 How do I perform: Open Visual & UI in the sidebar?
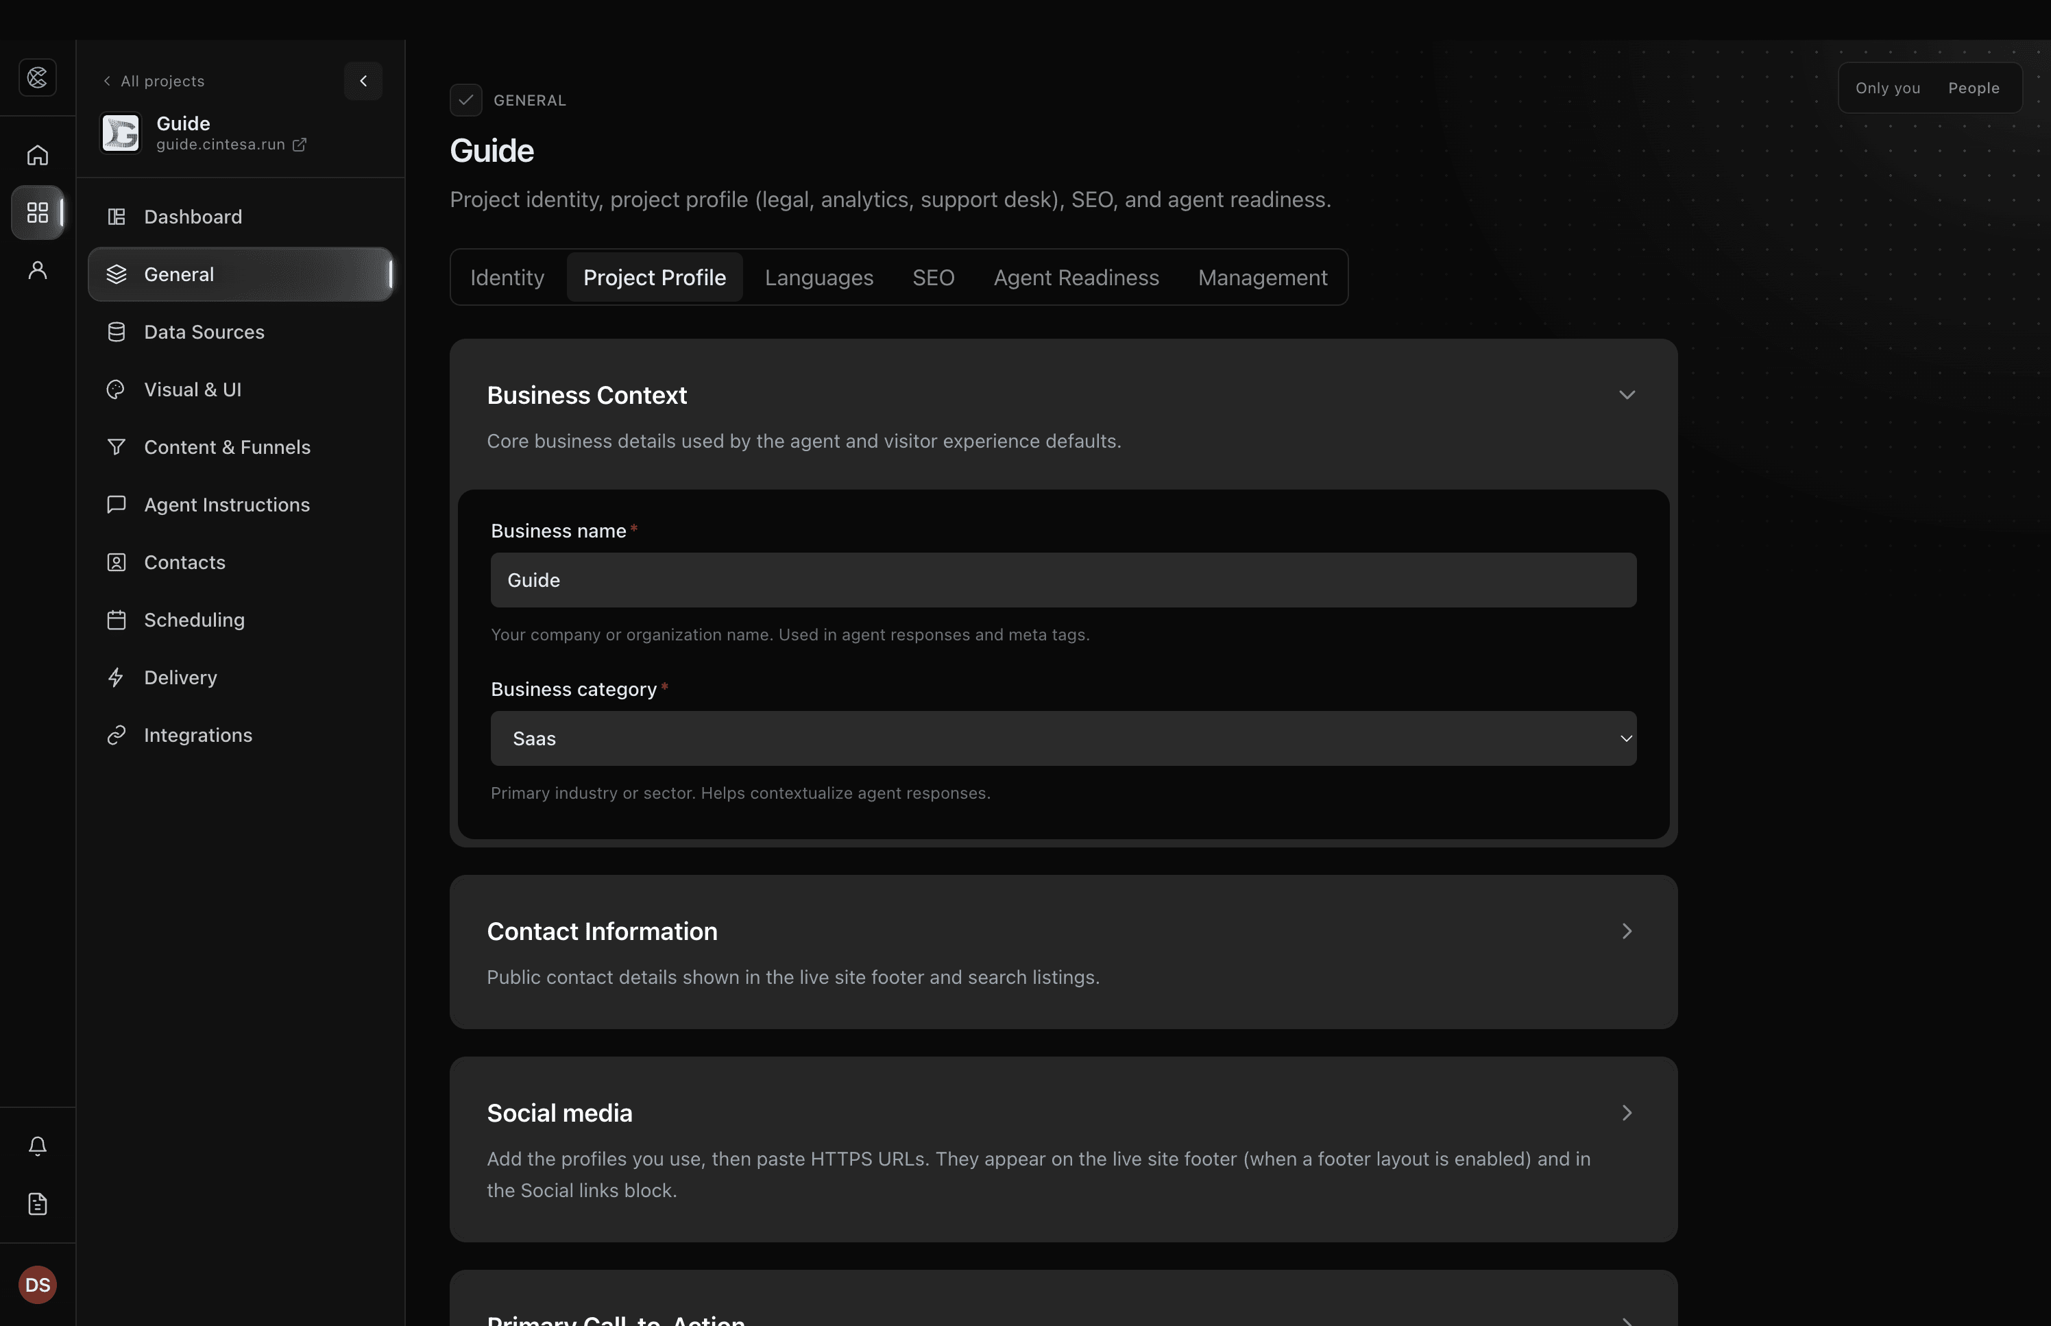[241, 390]
